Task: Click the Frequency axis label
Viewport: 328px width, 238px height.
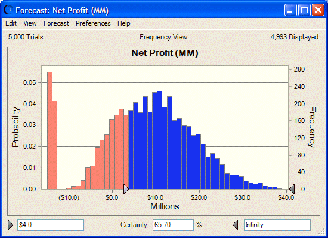Action: (x=312, y=127)
